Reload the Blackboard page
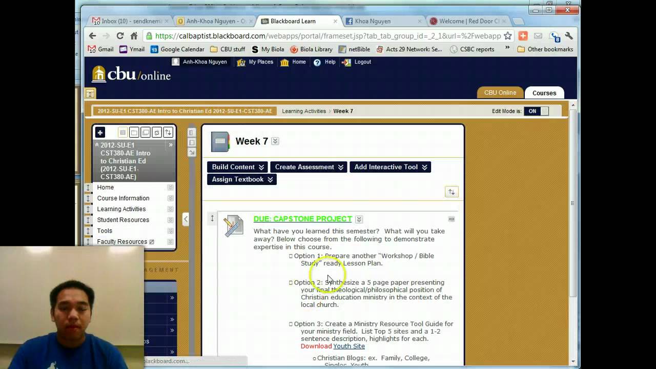The width and height of the screenshot is (656, 369). 120,35
